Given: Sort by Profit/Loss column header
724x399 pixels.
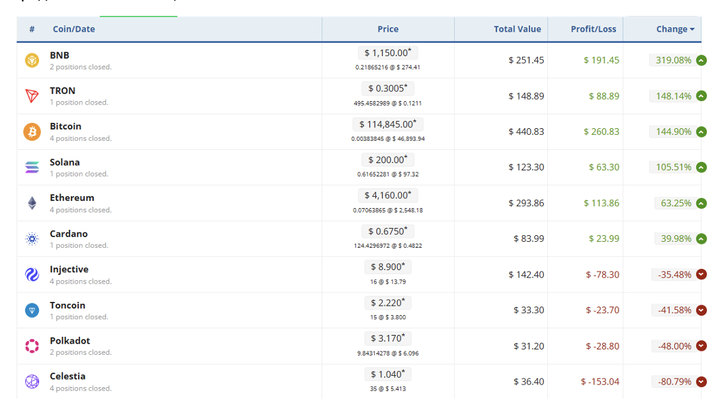Looking at the screenshot, I should [593, 29].
